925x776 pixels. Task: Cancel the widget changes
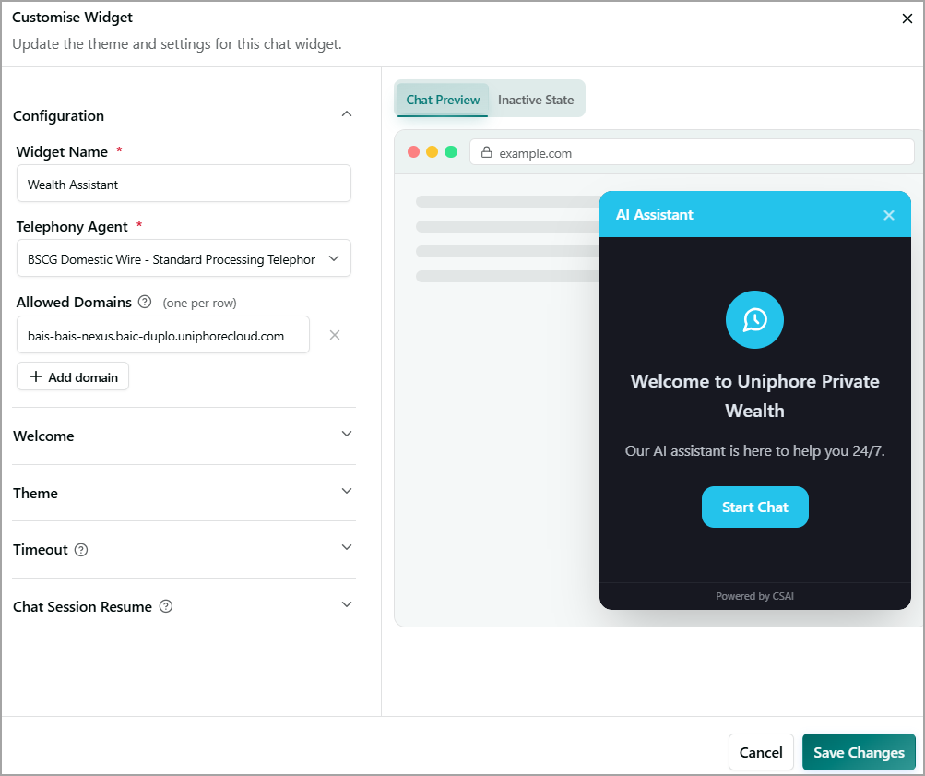coord(761,752)
